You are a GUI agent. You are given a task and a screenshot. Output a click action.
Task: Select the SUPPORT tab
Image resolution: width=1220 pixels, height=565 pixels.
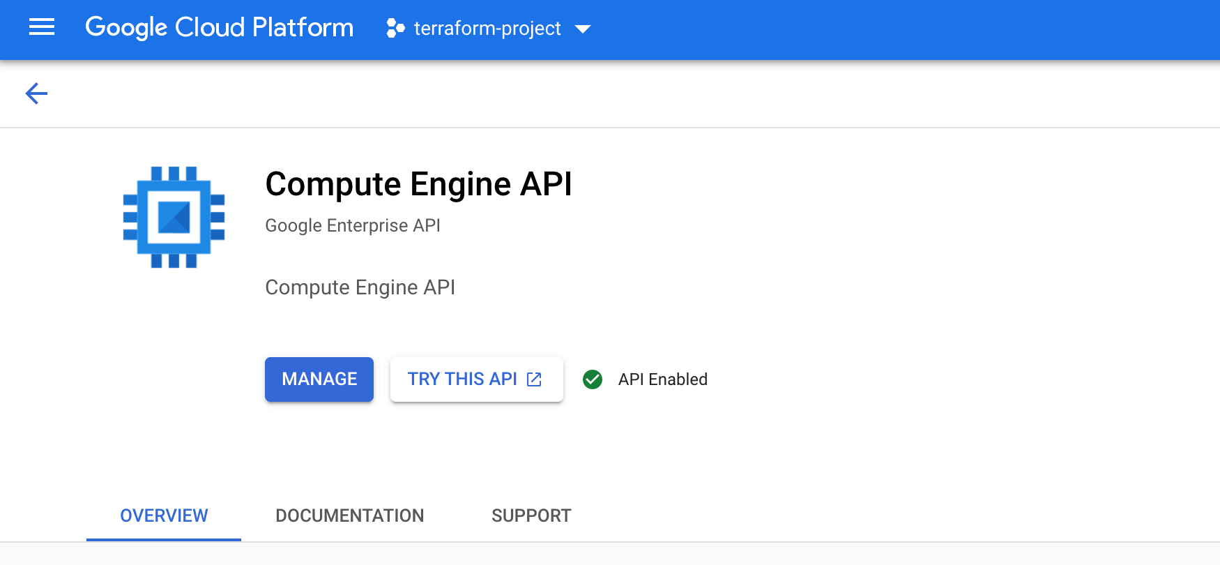pyautogui.click(x=531, y=515)
